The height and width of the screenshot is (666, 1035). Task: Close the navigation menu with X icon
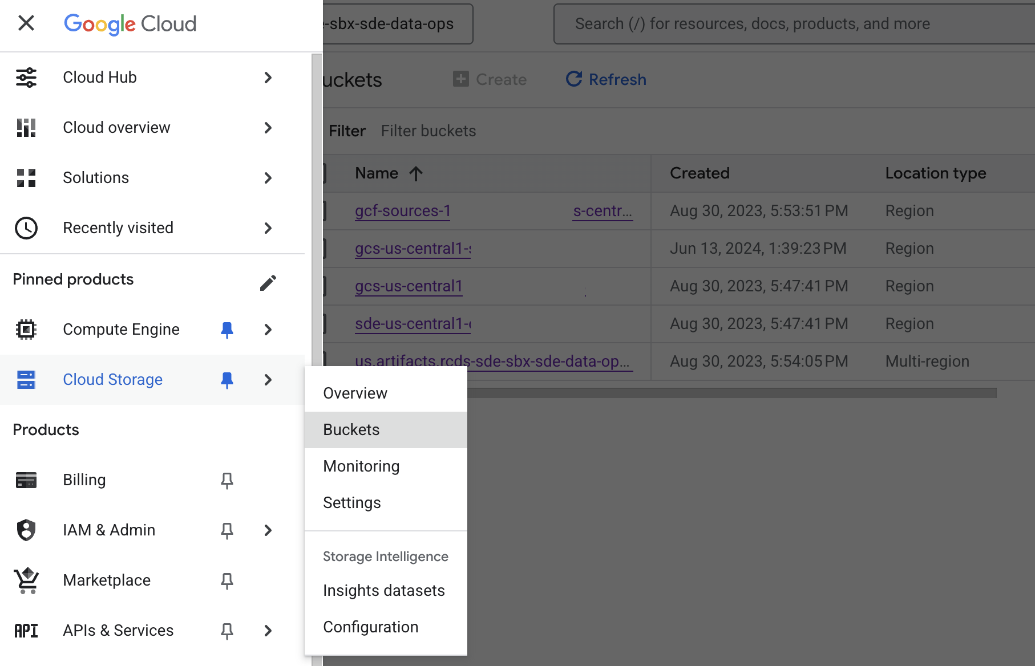click(x=26, y=23)
